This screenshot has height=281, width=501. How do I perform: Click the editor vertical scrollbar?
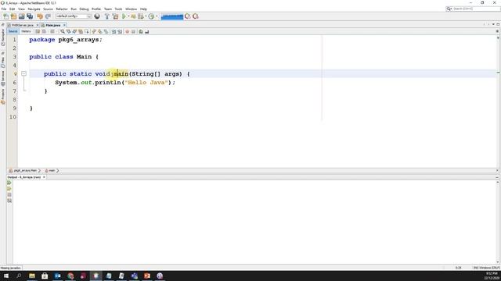[498, 102]
